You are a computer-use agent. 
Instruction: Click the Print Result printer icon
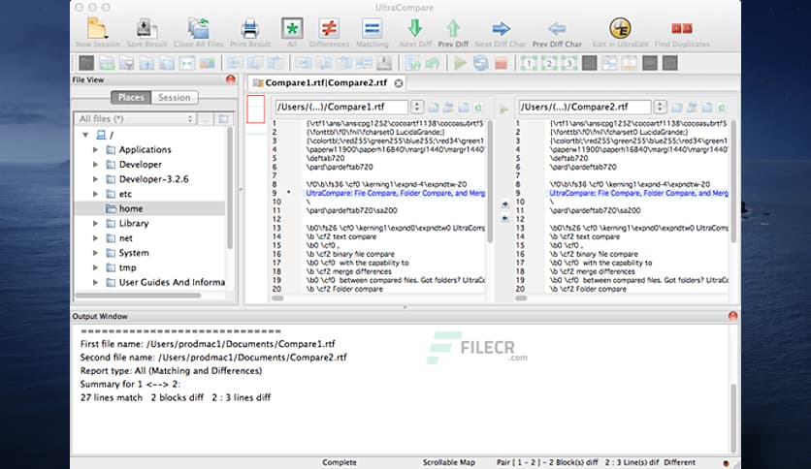[249, 27]
